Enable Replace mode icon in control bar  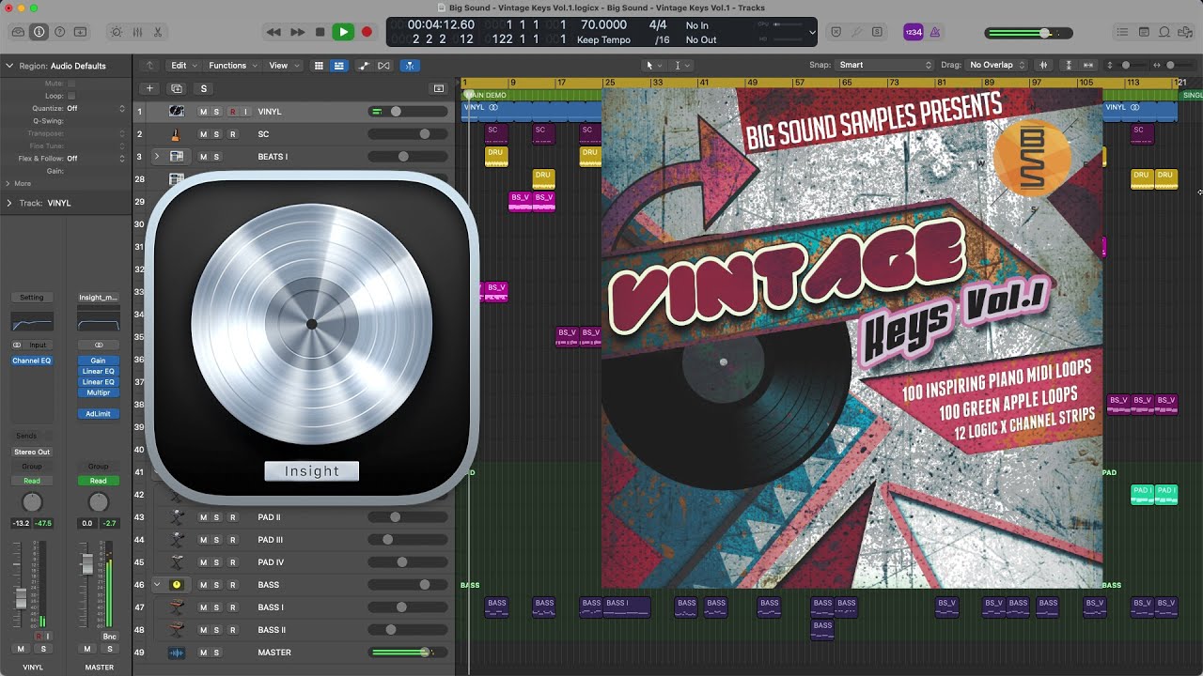[836, 32]
